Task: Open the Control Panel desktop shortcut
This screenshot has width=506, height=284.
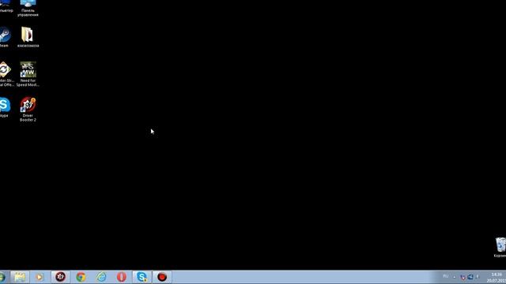Action: coord(28,8)
